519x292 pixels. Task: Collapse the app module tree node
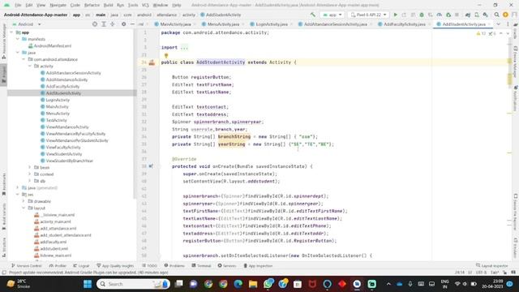(11, 32)
